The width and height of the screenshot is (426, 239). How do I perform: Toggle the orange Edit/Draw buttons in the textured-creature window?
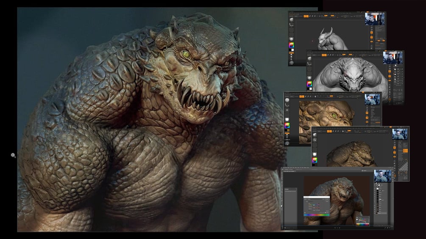point(329,131)
